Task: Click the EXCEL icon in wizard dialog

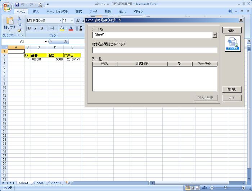Action: [x=233, y=43]
